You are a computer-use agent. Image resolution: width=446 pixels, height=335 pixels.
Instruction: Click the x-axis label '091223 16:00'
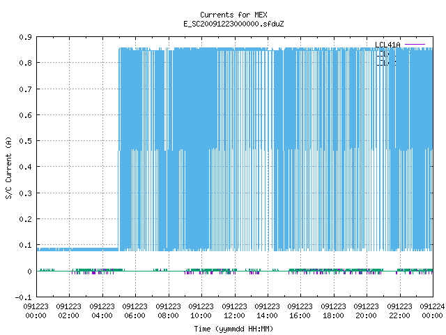300,311
